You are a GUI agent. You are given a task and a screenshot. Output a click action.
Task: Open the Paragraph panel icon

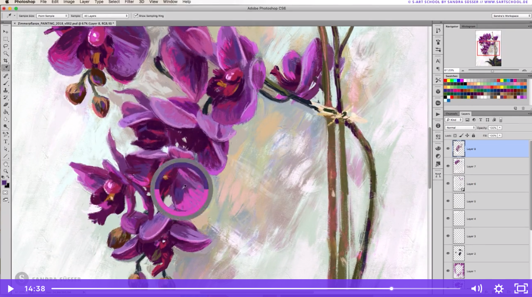[x=438, y=69]
